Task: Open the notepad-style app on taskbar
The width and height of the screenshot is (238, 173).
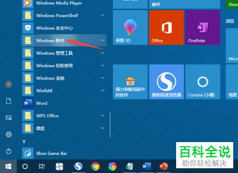Action: tap(129, 166)
